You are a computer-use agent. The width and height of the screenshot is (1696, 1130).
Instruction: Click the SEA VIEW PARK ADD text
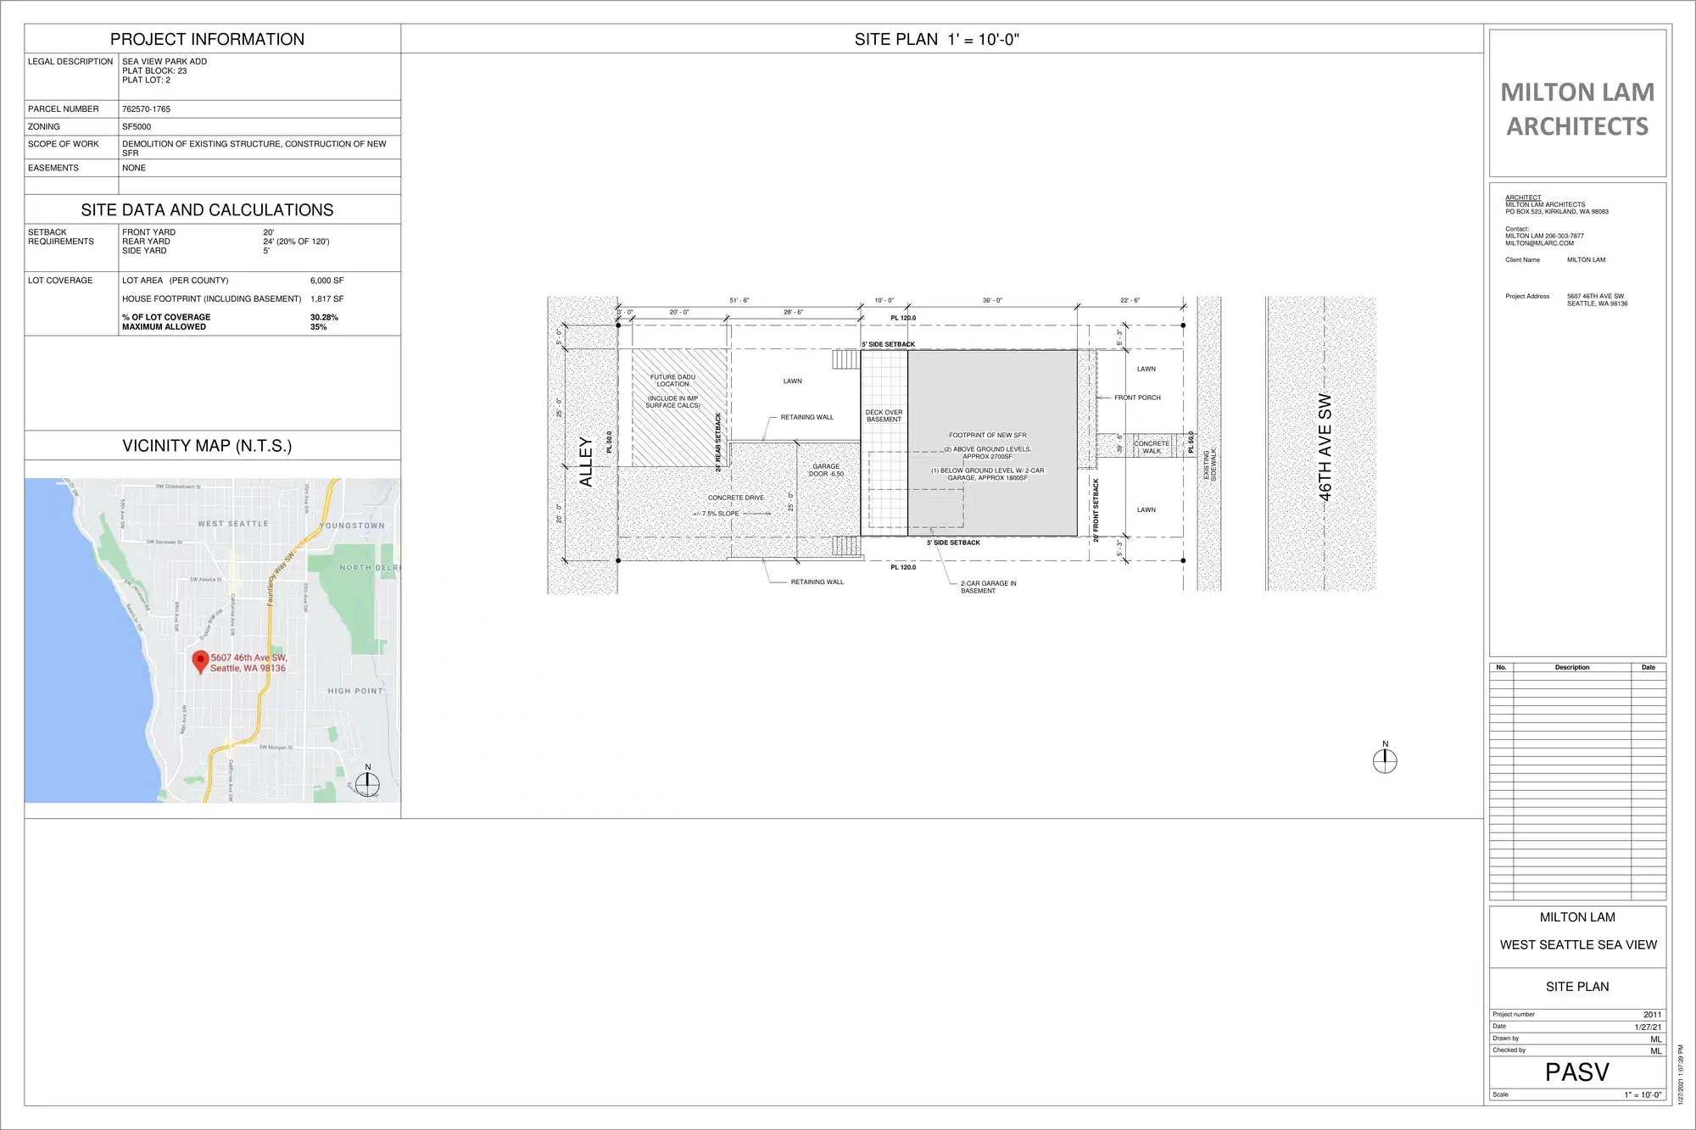tap(165, 61)
